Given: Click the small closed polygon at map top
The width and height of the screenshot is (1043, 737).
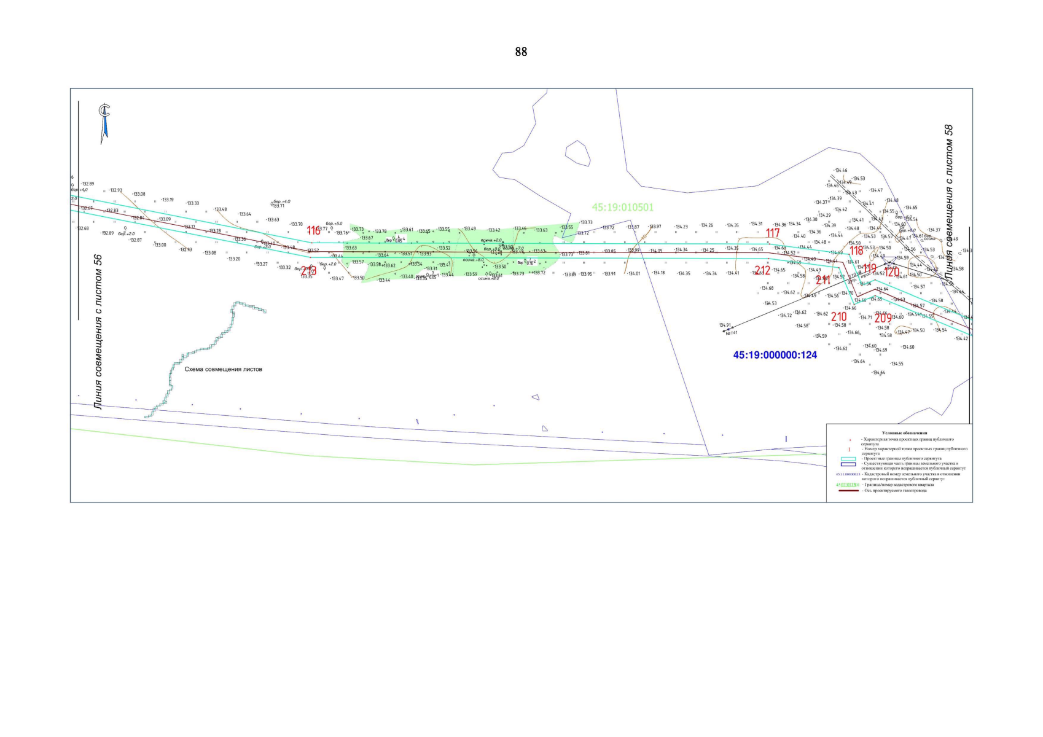Looking at the screenshot, I should pos(577,153).
